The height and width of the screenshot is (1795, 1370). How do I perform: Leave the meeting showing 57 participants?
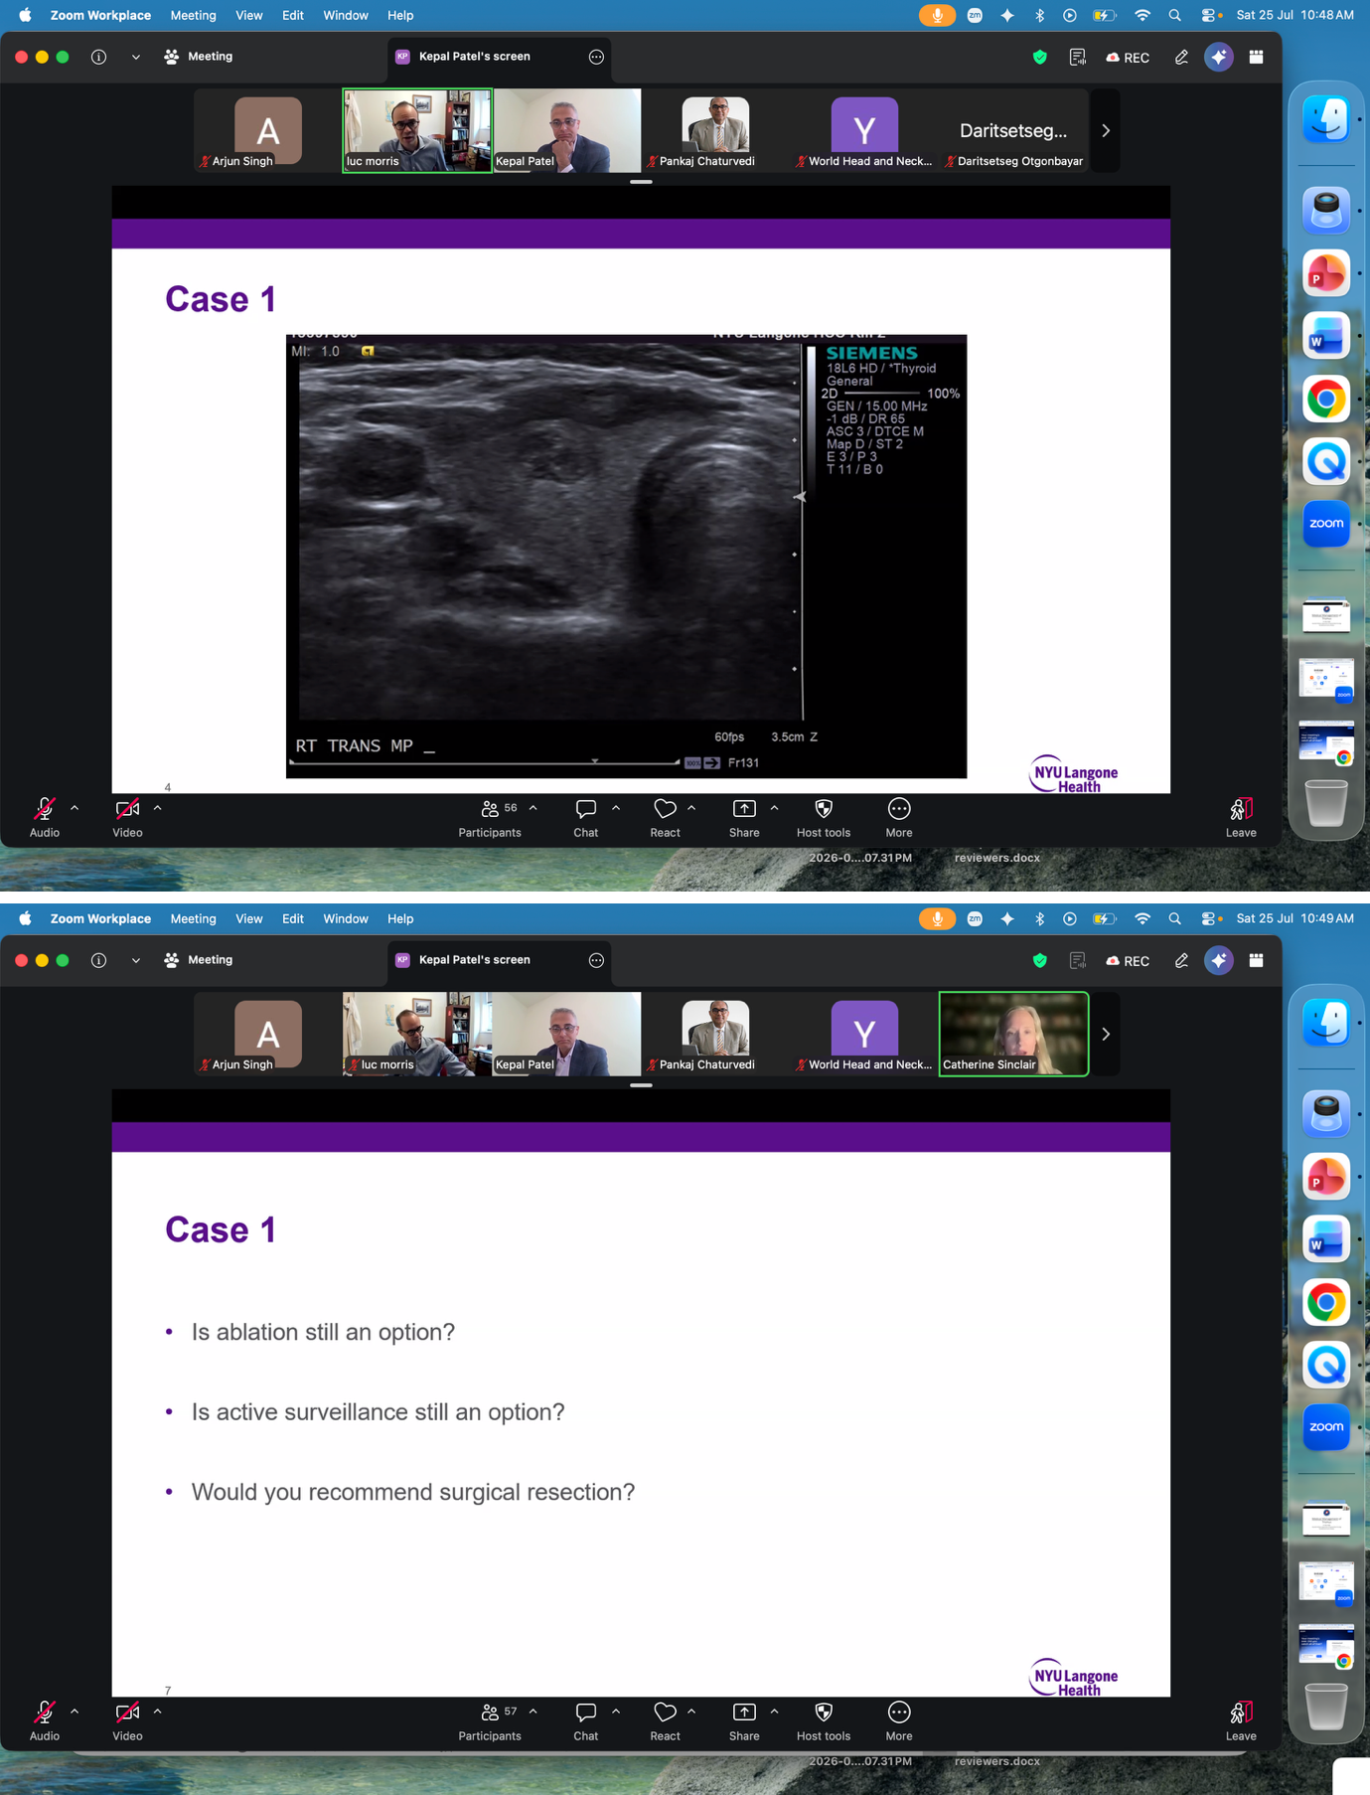point(1241,1720)
